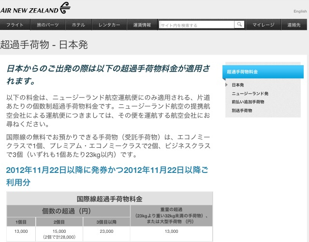Click the 国際線超過手荷物料金 table header
The height and width of the screenshot is (242, 309).
(109, 199)
